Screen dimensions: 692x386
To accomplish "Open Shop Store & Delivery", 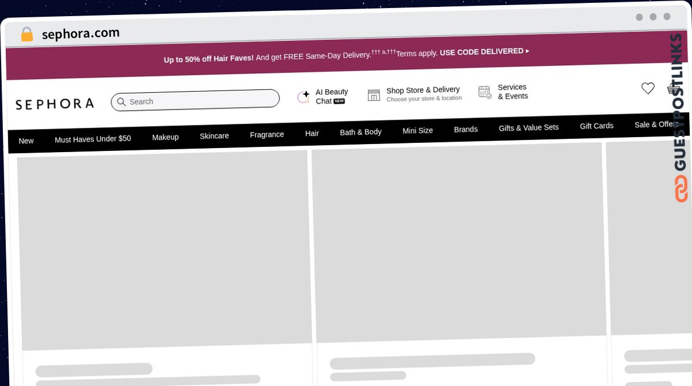I will [424, 94].
